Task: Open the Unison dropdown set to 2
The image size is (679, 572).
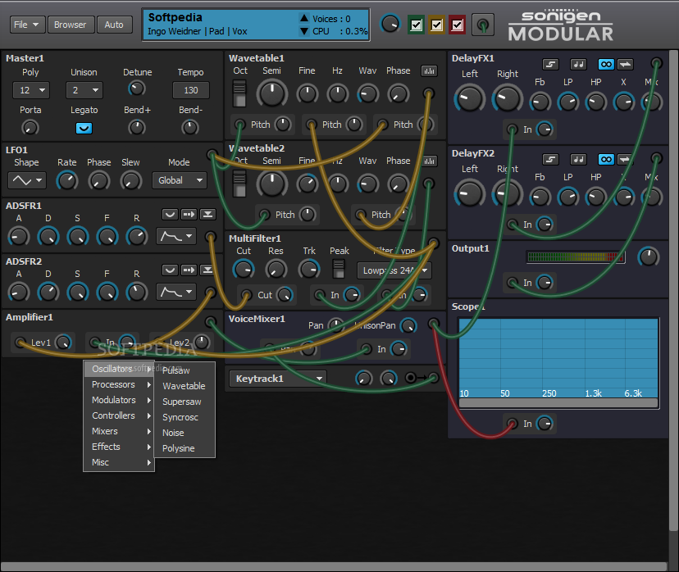Action: point(84,90)
